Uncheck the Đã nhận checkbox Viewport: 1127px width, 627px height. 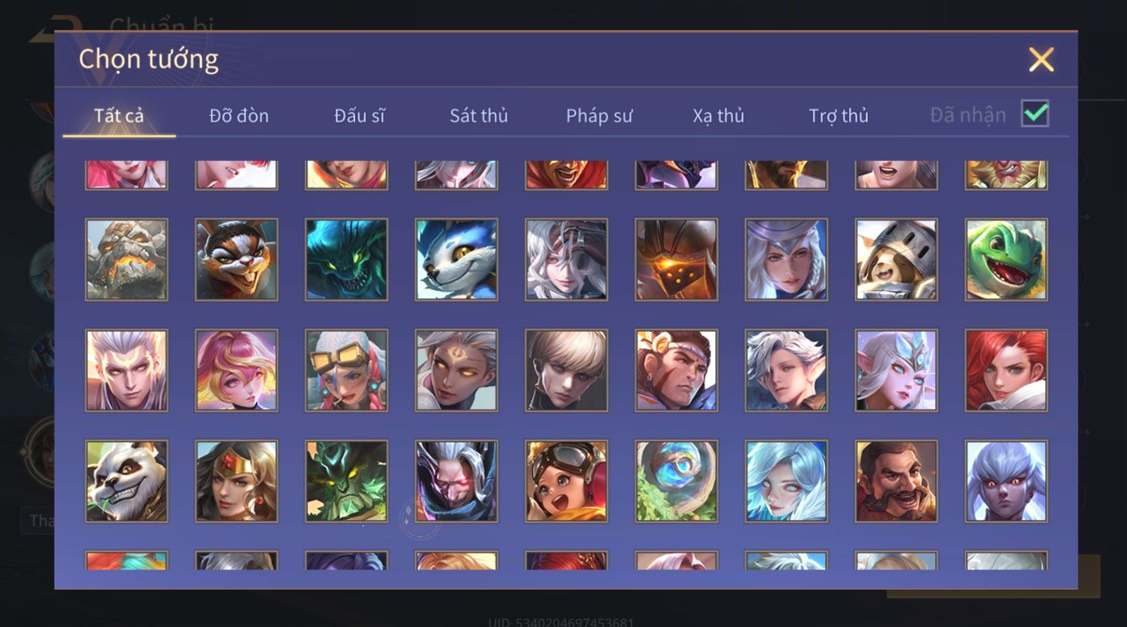[1035, 114]
